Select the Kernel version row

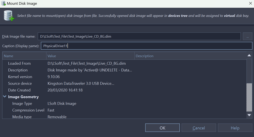click(x=20, y=77)
